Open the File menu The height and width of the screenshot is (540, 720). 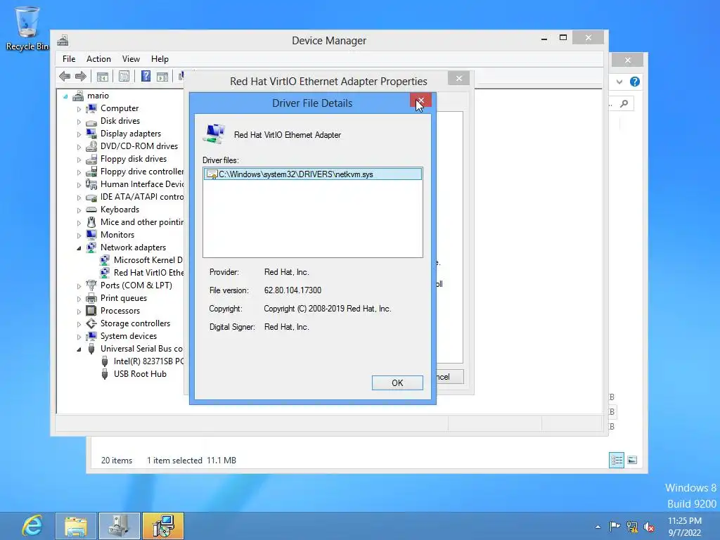coord(69,59)
